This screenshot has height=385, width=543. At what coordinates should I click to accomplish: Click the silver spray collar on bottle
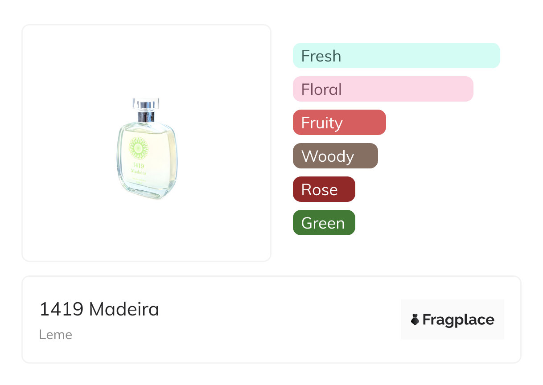click(x=146, y=116)
